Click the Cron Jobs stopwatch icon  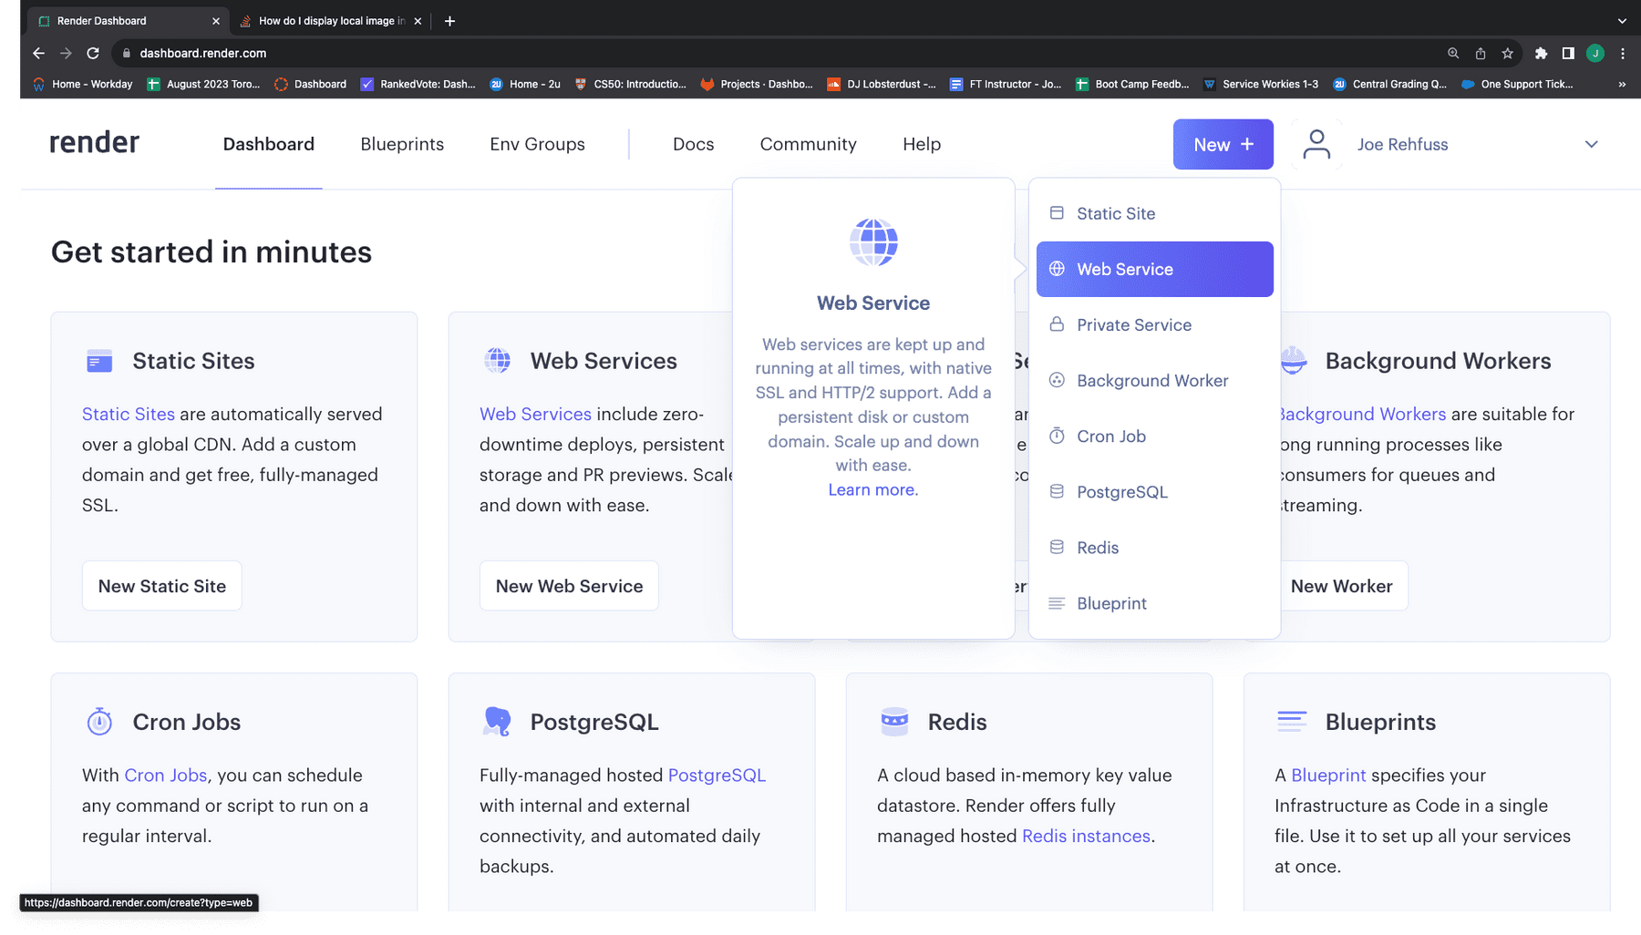[99, 722]
